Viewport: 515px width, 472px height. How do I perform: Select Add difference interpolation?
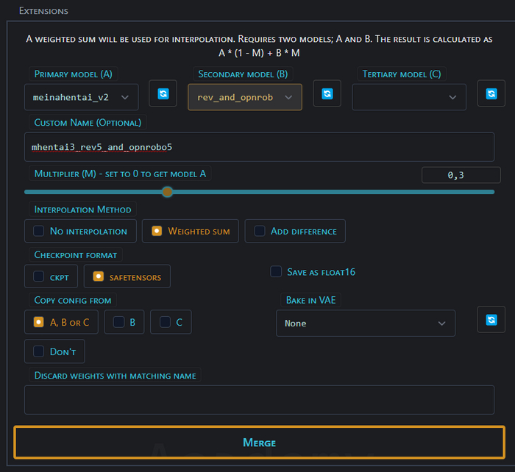(295, 231)
